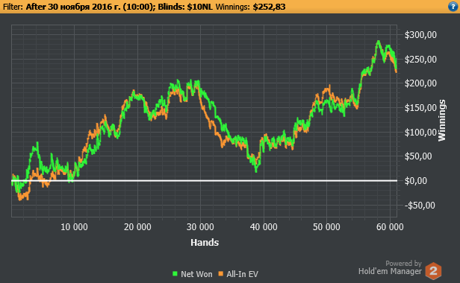Screen dimensions: 460x283
Task: Select the Net Won legend label
Action: pyautogui.click(x=196, y=274)
